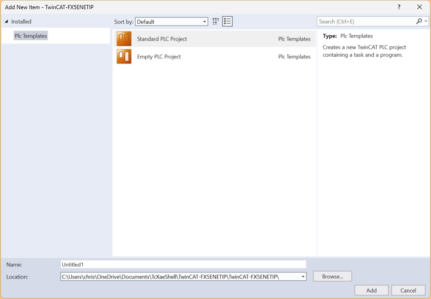Viewport: 431px width, 299px height.
Task: Open help with the question mark button
Action: pos(399,7)
